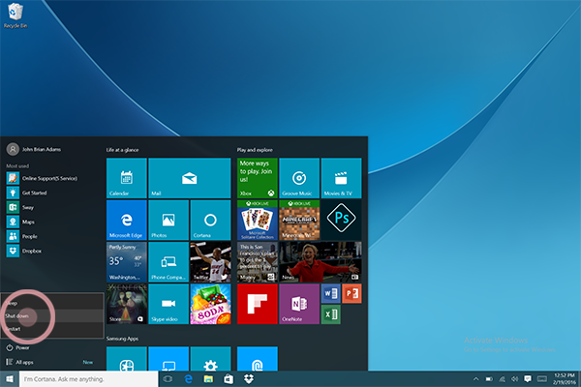Launch the Skype video tile
The width and height of the screenshot is (581, 387).
point(168,304)
